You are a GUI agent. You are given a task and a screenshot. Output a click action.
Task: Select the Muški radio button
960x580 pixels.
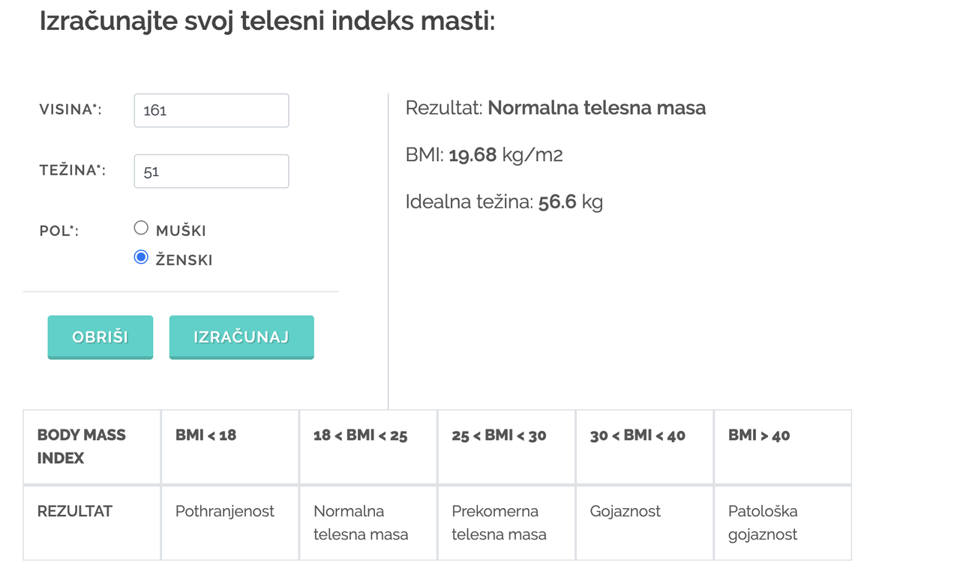coord(141,229)
